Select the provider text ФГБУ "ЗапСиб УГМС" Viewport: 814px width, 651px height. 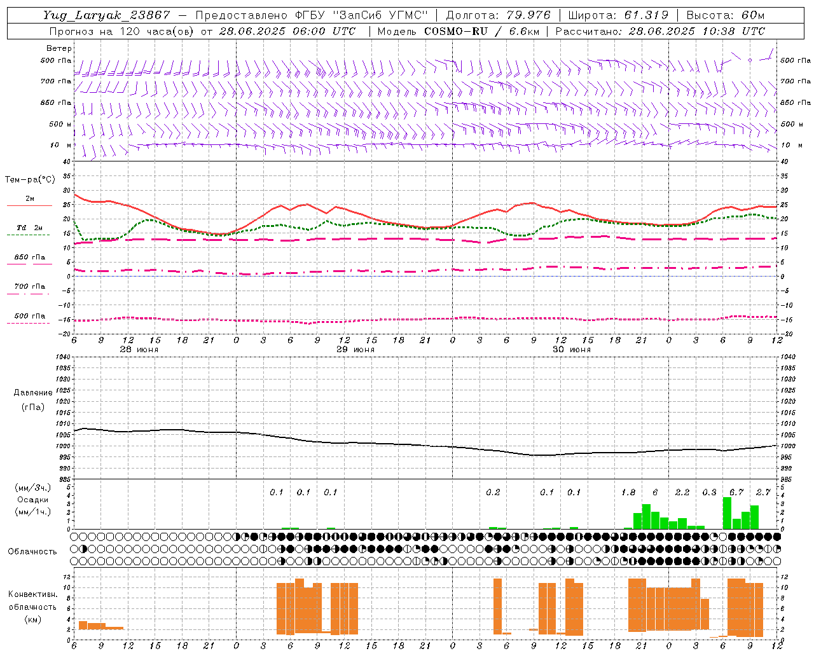[x=362, y=15]
